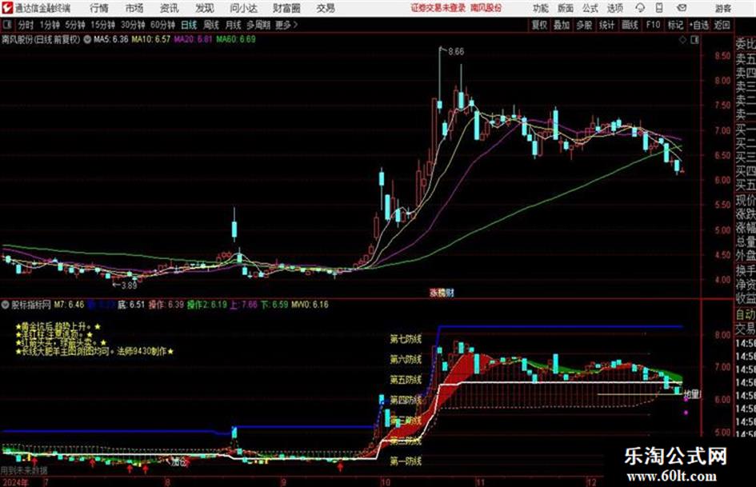Expand main chart indicator dropdown beside stock name
The image size is (756, 487).
87,39
